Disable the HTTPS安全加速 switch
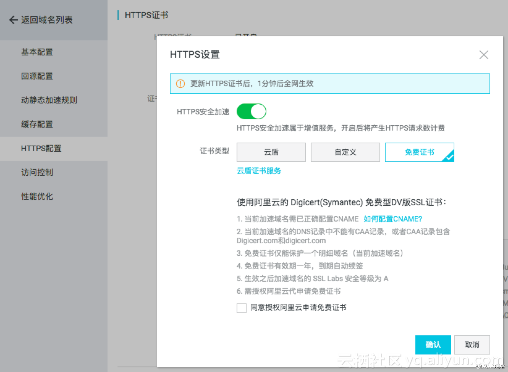The image size is (508, 372). point(251,111)
